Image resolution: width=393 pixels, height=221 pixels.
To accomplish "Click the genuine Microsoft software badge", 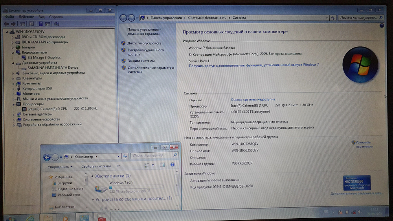I will (x=357, y=183).
